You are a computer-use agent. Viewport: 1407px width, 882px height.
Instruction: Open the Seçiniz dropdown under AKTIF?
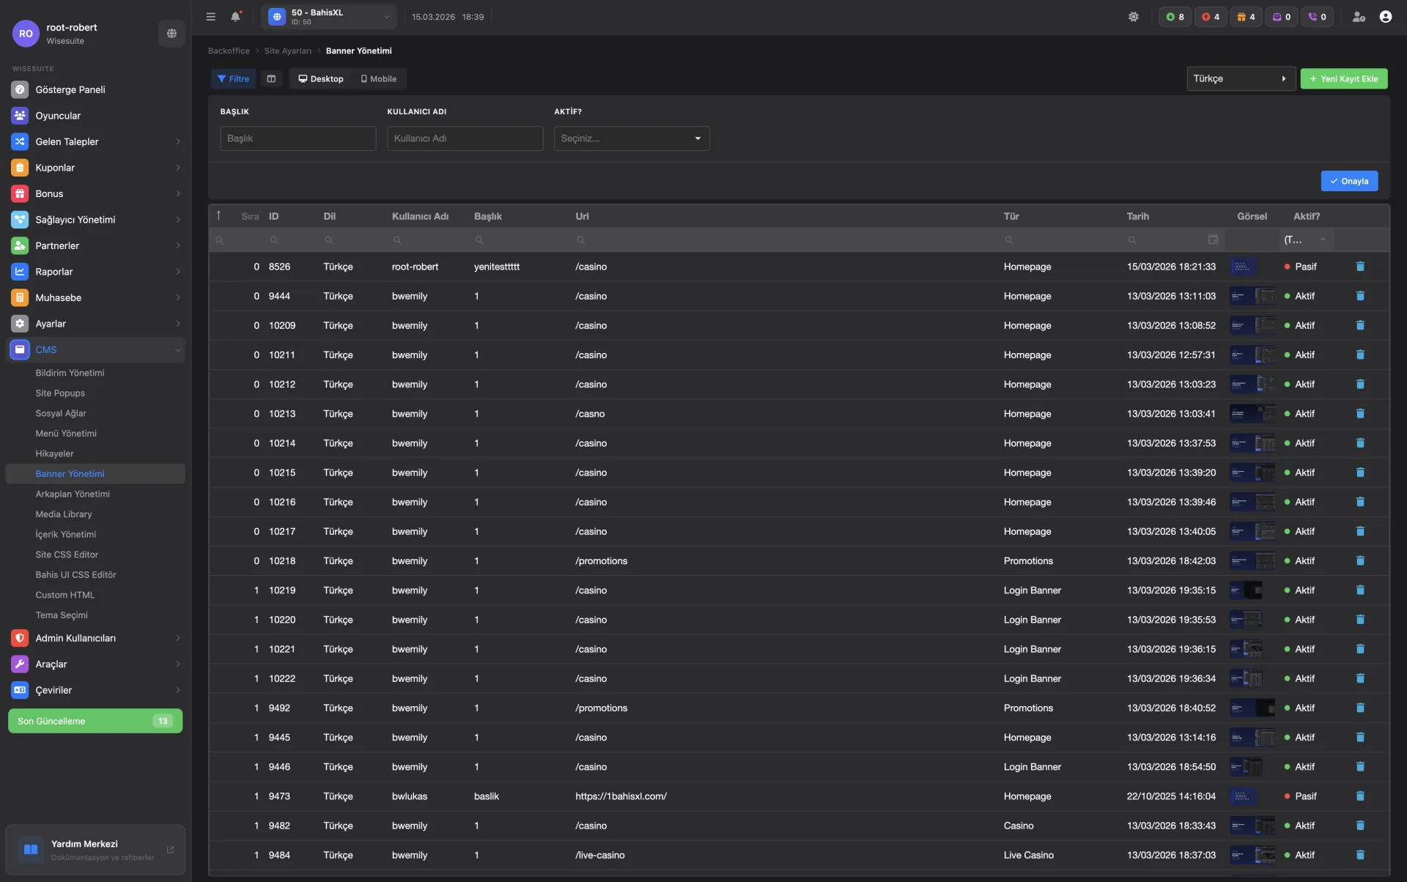[631, 138]
